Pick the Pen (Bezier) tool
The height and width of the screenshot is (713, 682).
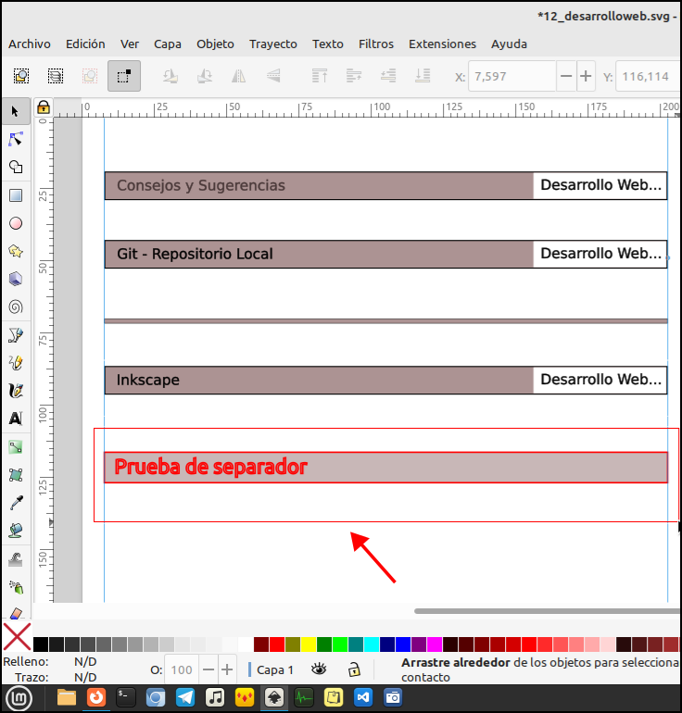coord(16,335)
